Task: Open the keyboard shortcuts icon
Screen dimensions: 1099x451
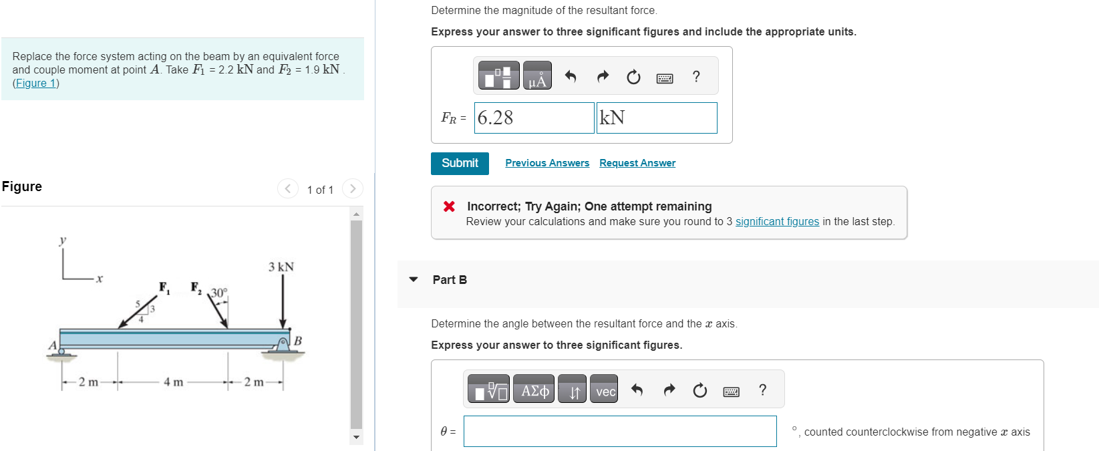Action: [664, 76]
